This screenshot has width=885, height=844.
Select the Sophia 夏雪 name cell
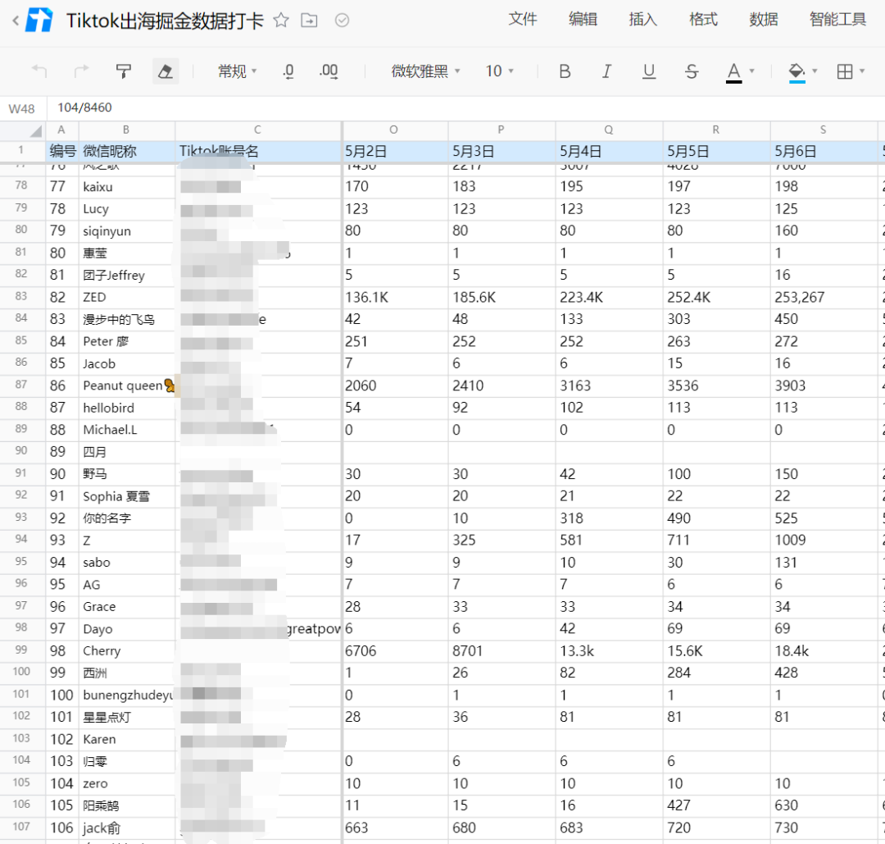[126, 496]
